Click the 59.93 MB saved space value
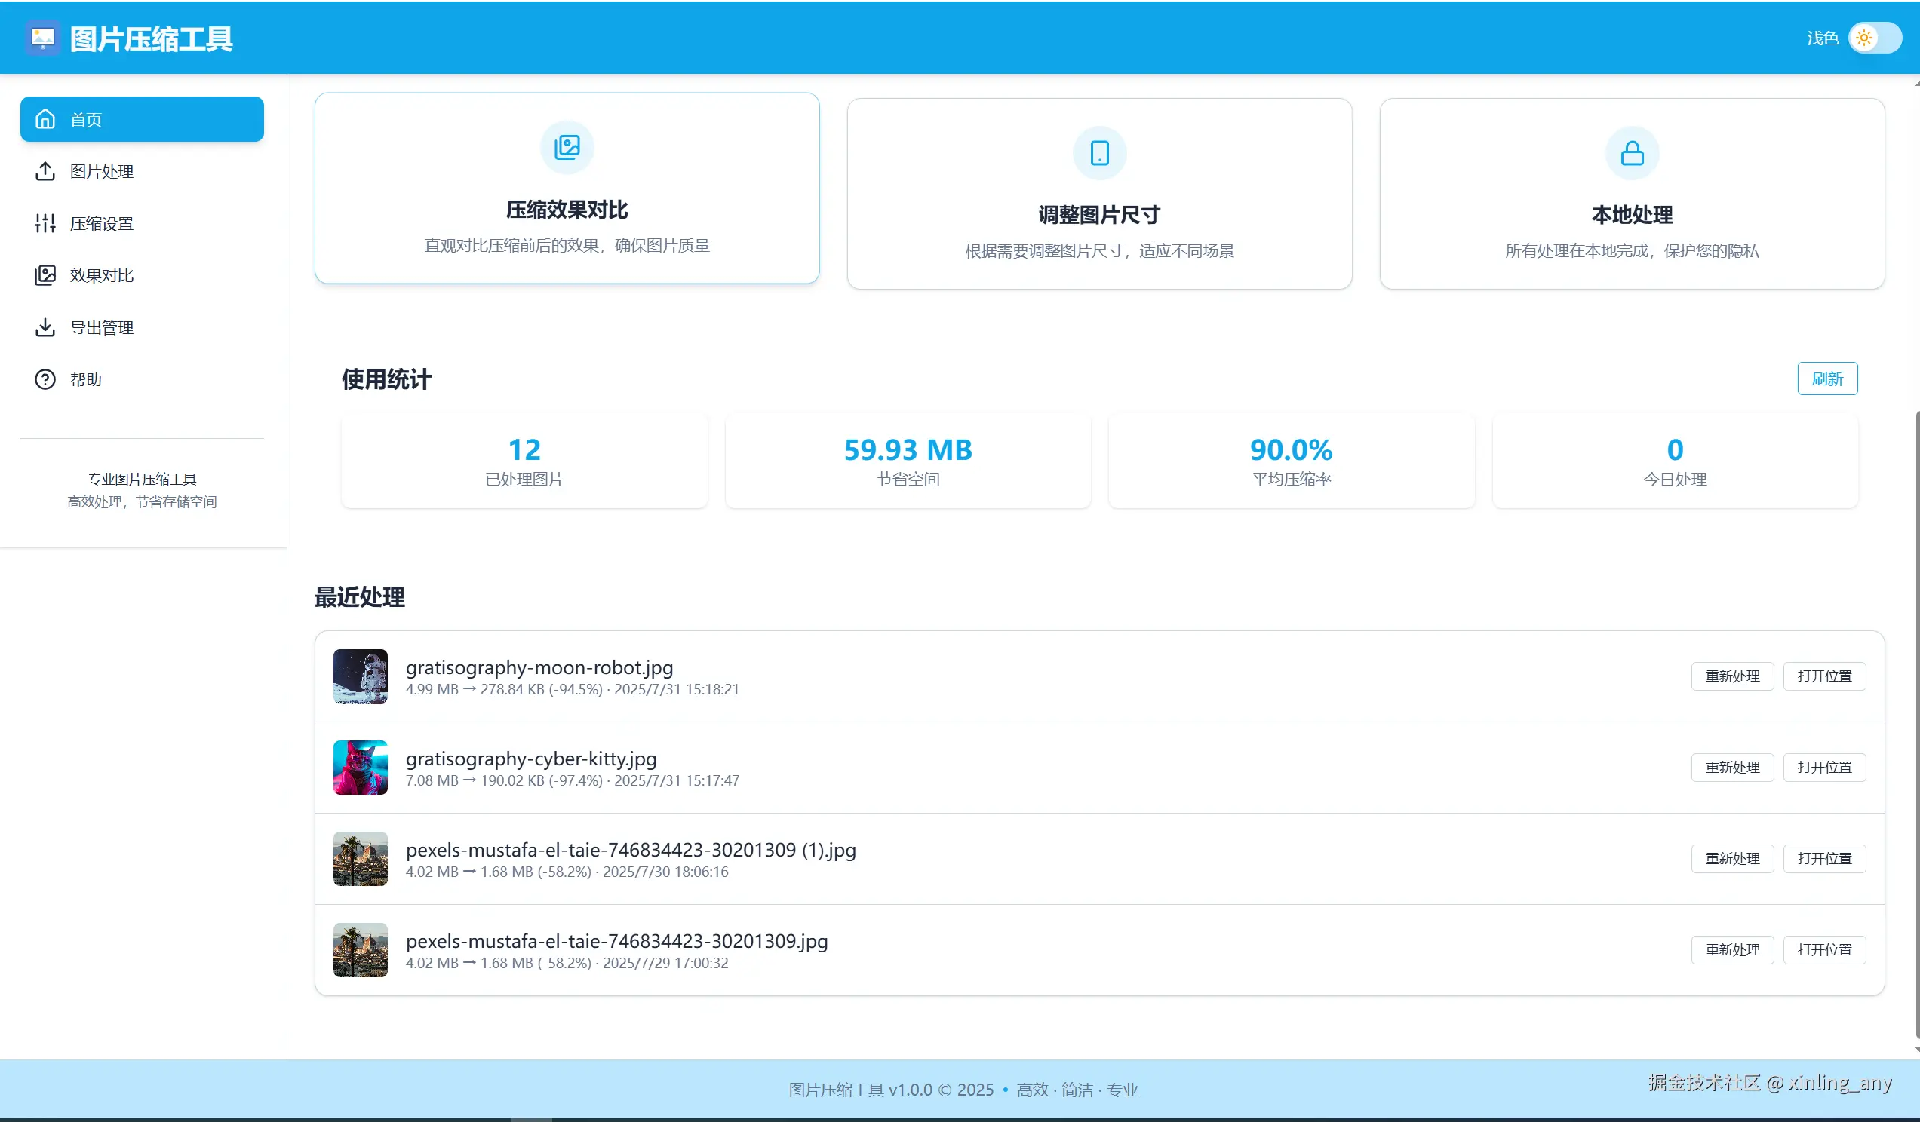 908,449
